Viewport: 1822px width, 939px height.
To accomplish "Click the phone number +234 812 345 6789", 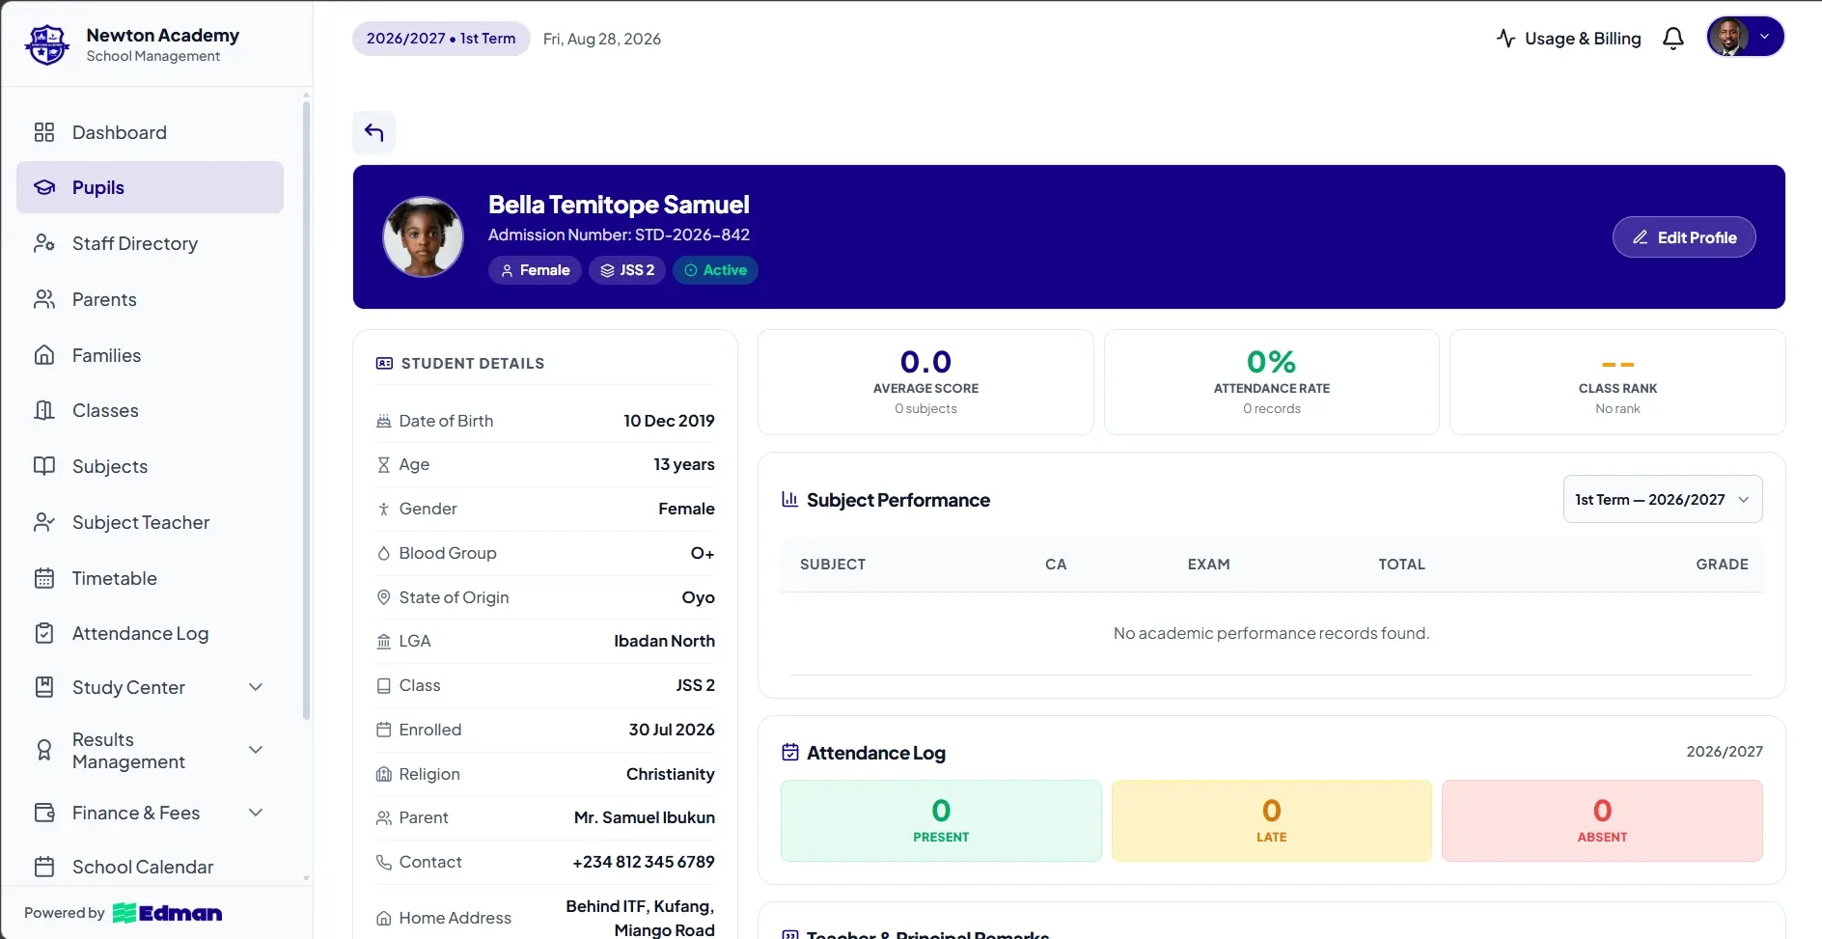I will coord(644,862).
